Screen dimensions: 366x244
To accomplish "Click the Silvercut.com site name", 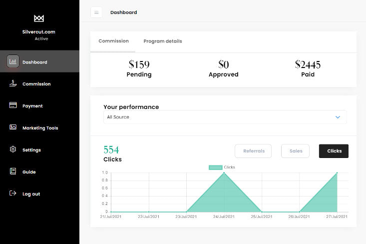I will coord(39,31).
